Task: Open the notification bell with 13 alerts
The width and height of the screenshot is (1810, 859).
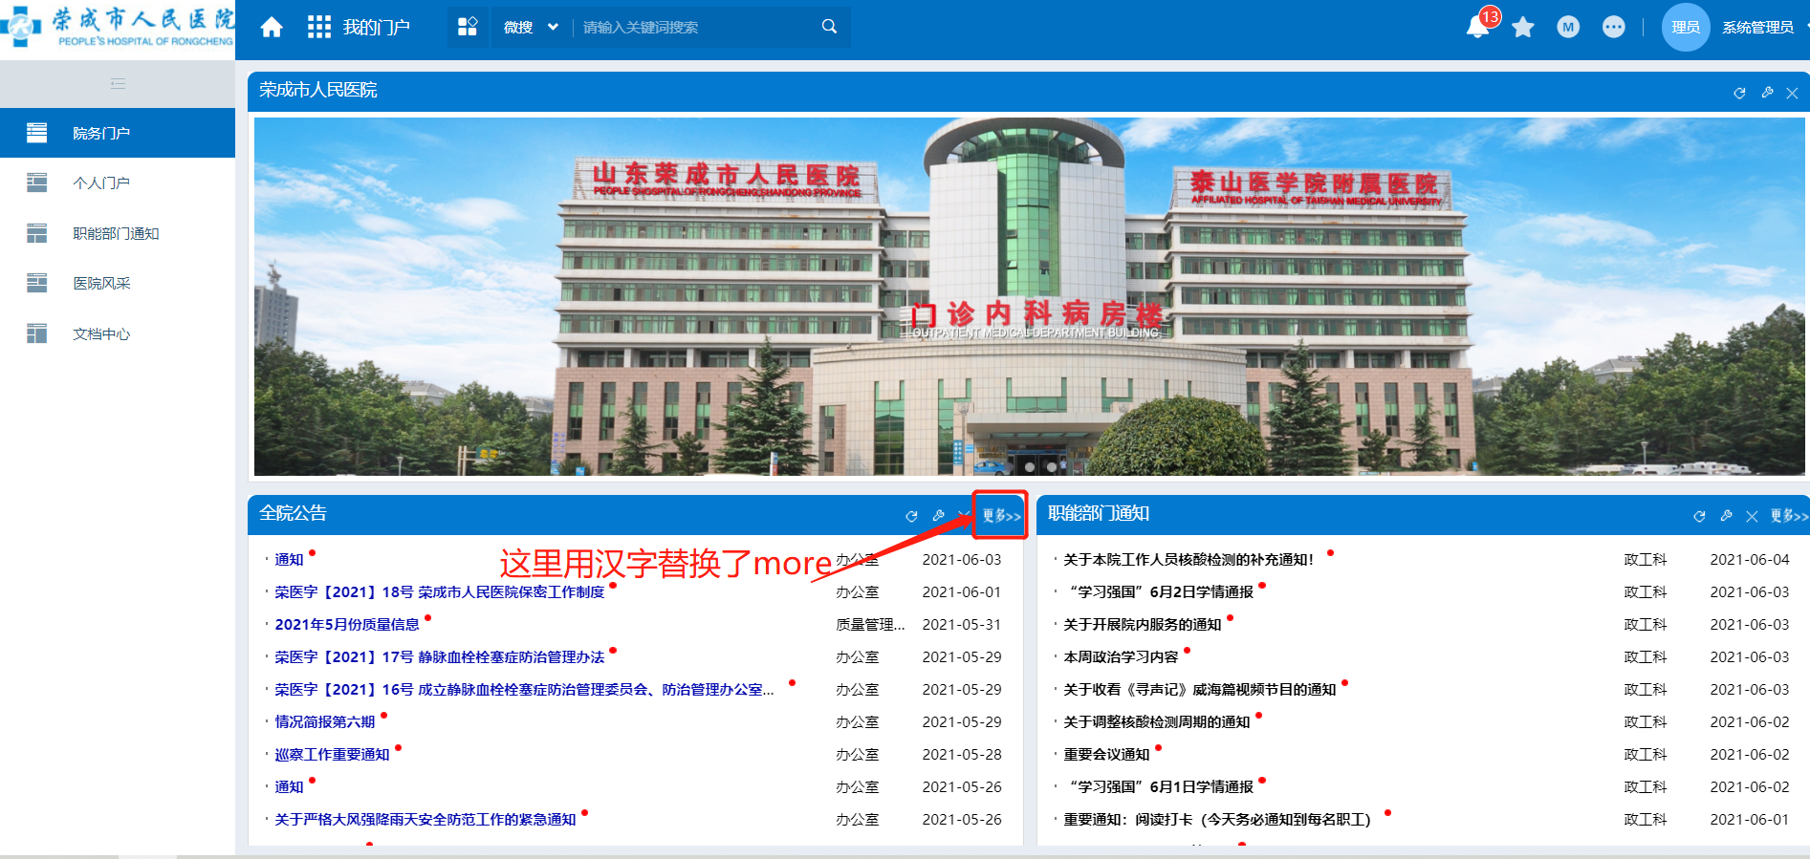Action: pyautogui.click(x=1478, y=25)
